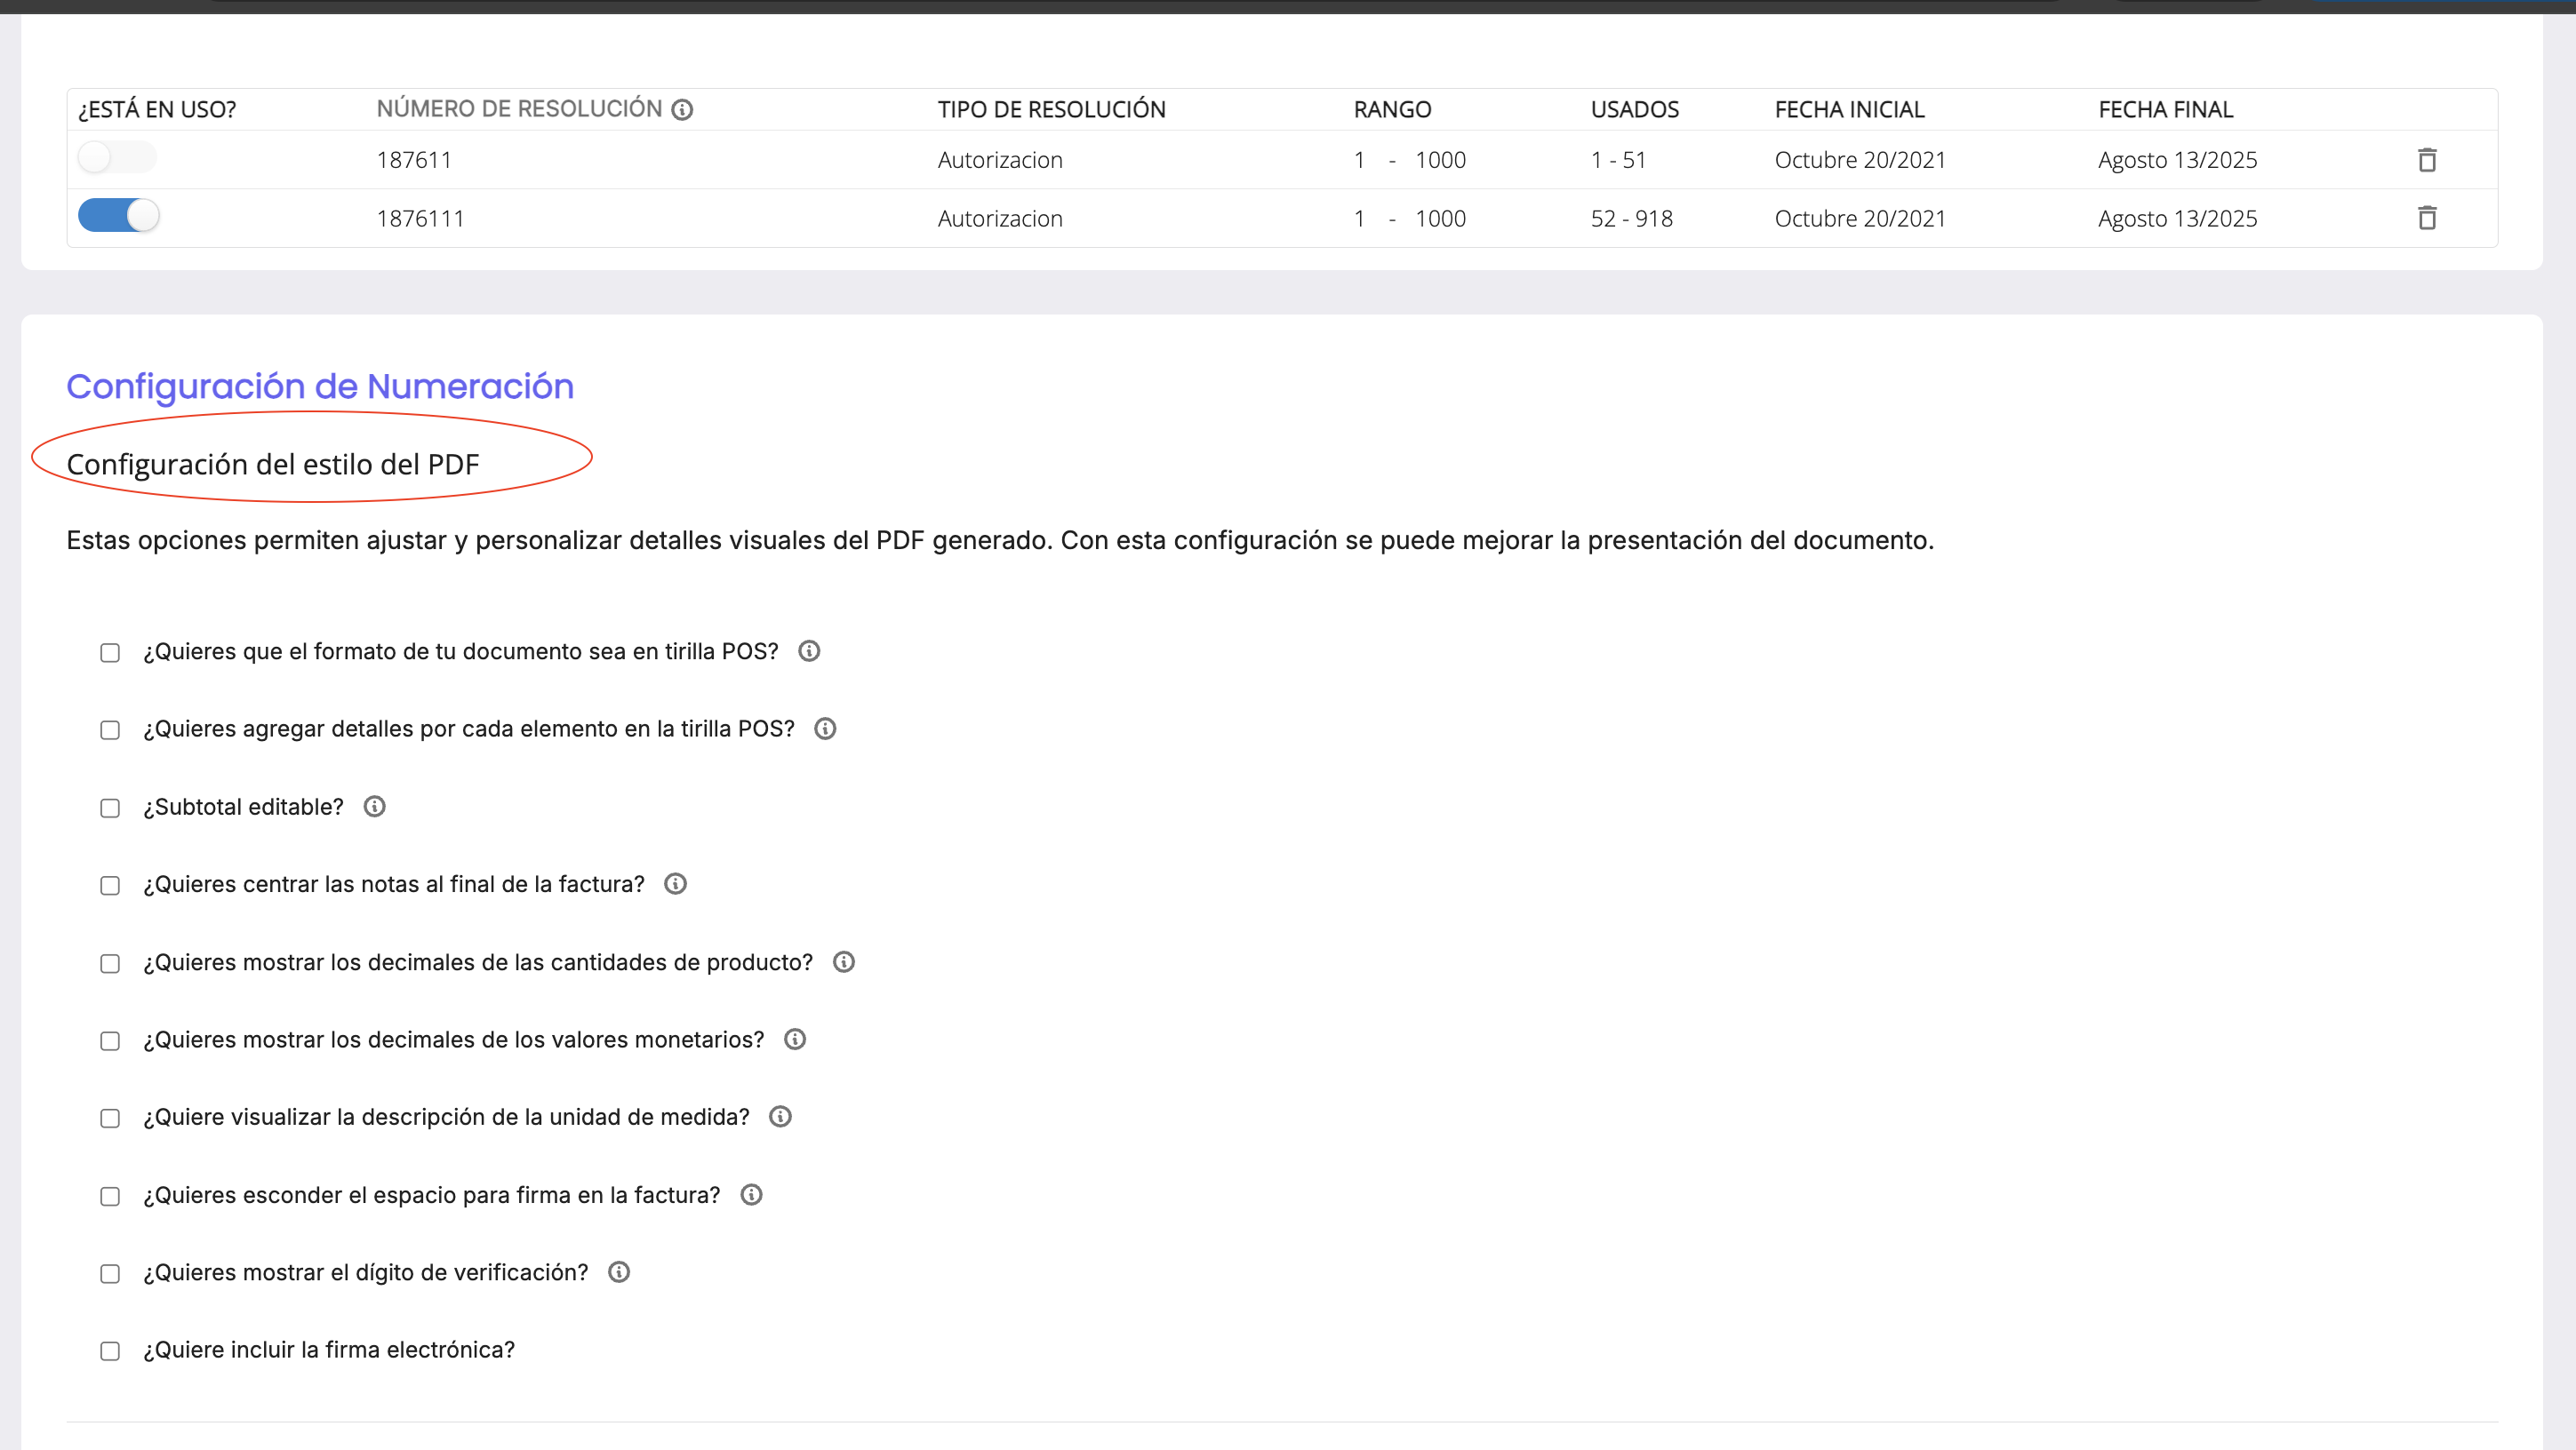Delete resolution 1876111 with trash icon

(x=2427, y=218)
